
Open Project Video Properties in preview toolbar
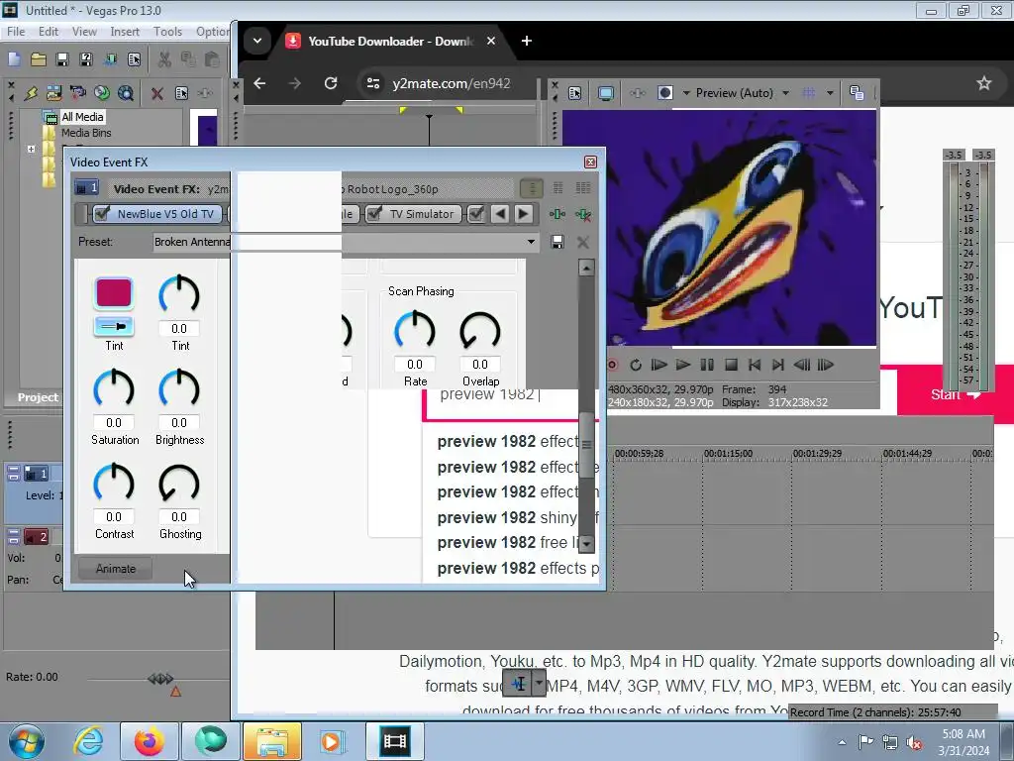coord(575,93)
